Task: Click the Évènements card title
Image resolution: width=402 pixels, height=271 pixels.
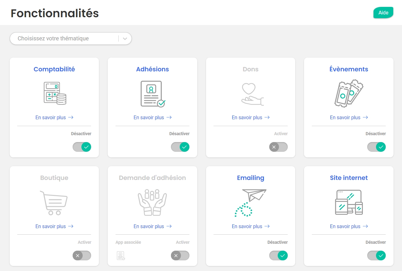Action: tap(349, 69)
